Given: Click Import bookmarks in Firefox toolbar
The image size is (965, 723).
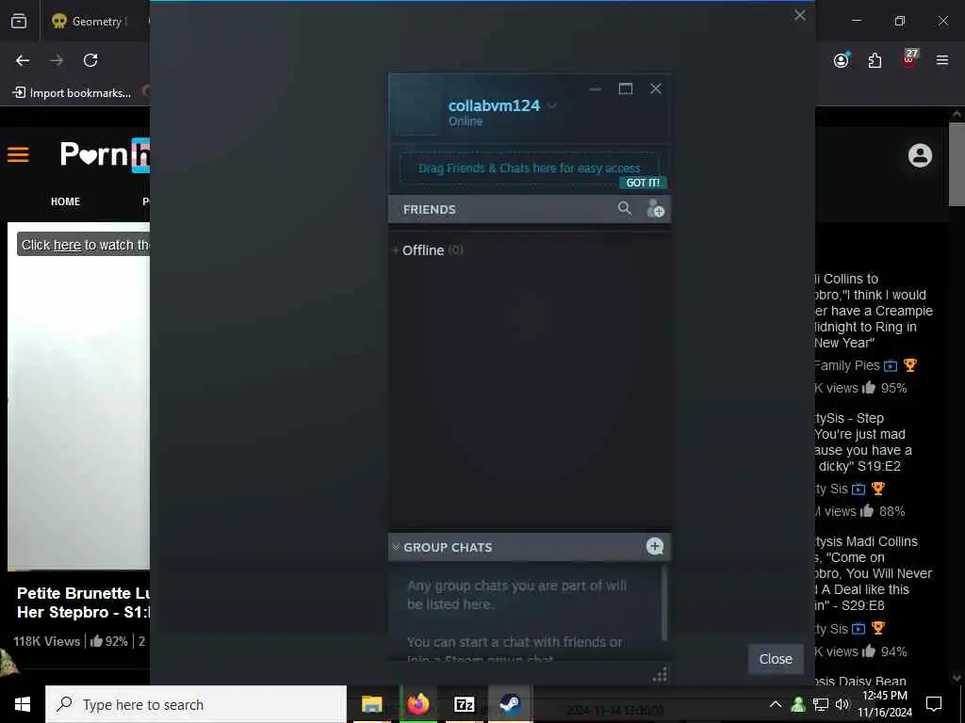Looking at the screenshot, I should [72, 93].
